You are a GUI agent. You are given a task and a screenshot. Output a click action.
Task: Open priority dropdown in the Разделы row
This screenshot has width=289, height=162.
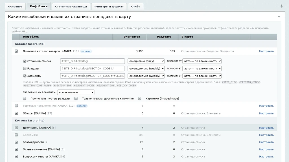(x=202, y=68)
